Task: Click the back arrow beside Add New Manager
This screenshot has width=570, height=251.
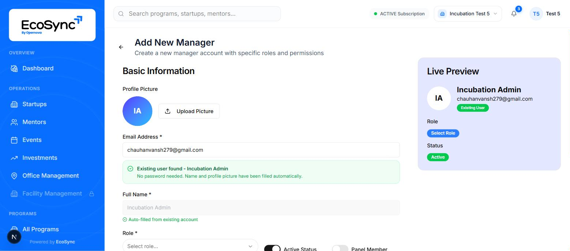Action: tap(121, 47)
